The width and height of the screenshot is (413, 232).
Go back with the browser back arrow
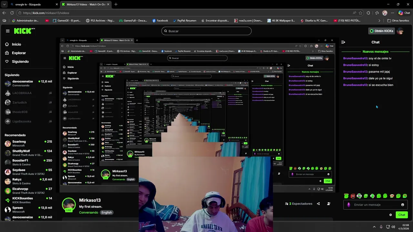4,13
